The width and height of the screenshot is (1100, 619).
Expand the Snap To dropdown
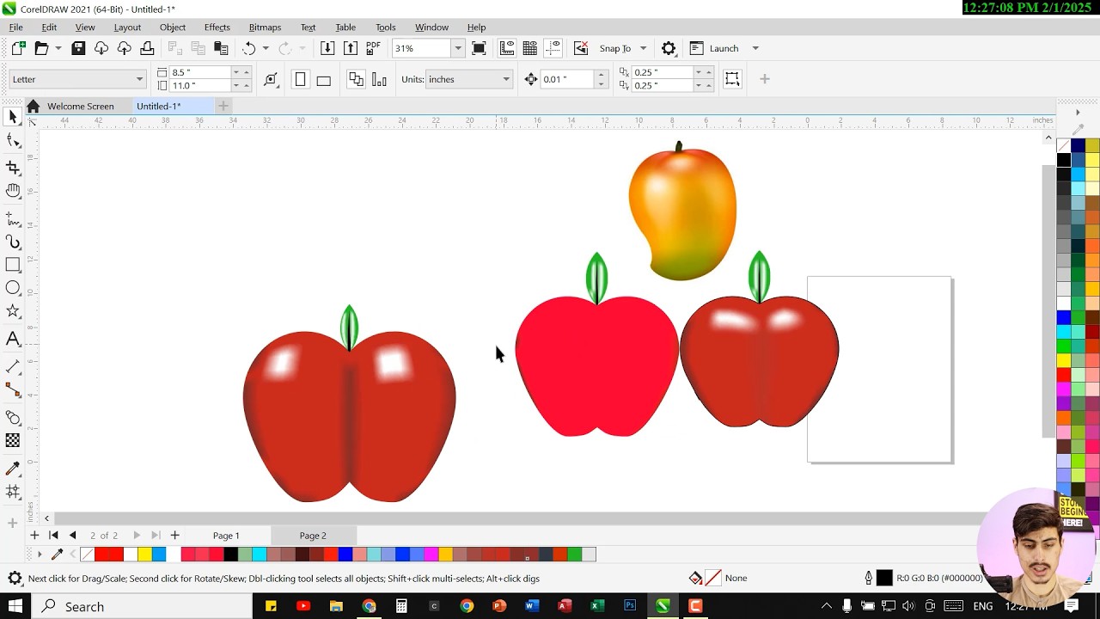[643, 48]
